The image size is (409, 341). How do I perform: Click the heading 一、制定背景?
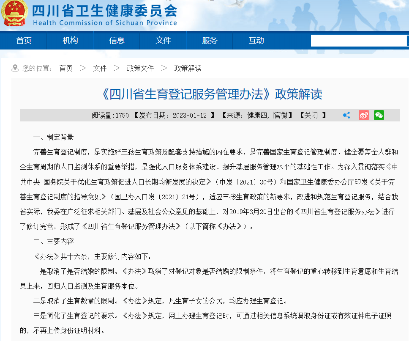54,137
